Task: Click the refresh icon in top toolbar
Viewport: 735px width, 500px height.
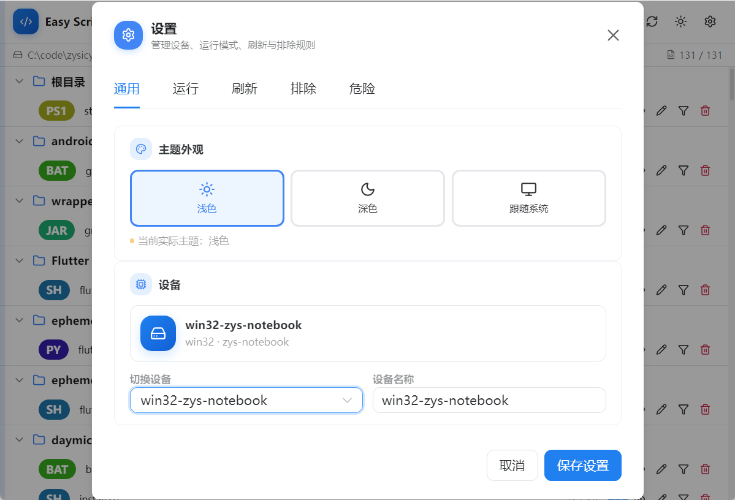Action: (x=652, y=21)
